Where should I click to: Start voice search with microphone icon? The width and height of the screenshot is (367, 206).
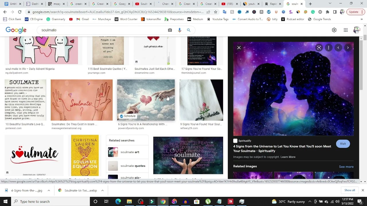pyautogui.click(x=179, y=30)
